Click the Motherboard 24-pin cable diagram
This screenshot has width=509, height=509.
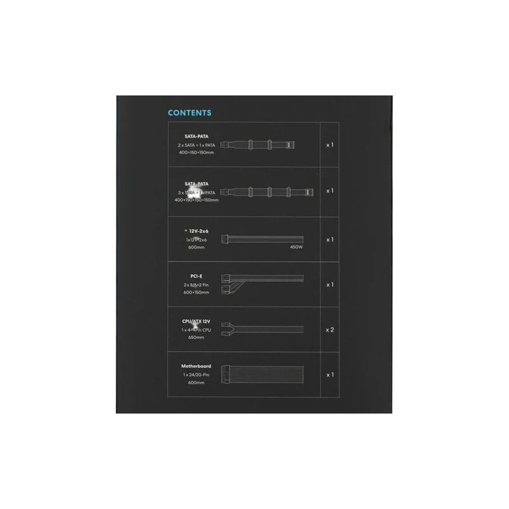pyautogui.click(x=262, y=374)
